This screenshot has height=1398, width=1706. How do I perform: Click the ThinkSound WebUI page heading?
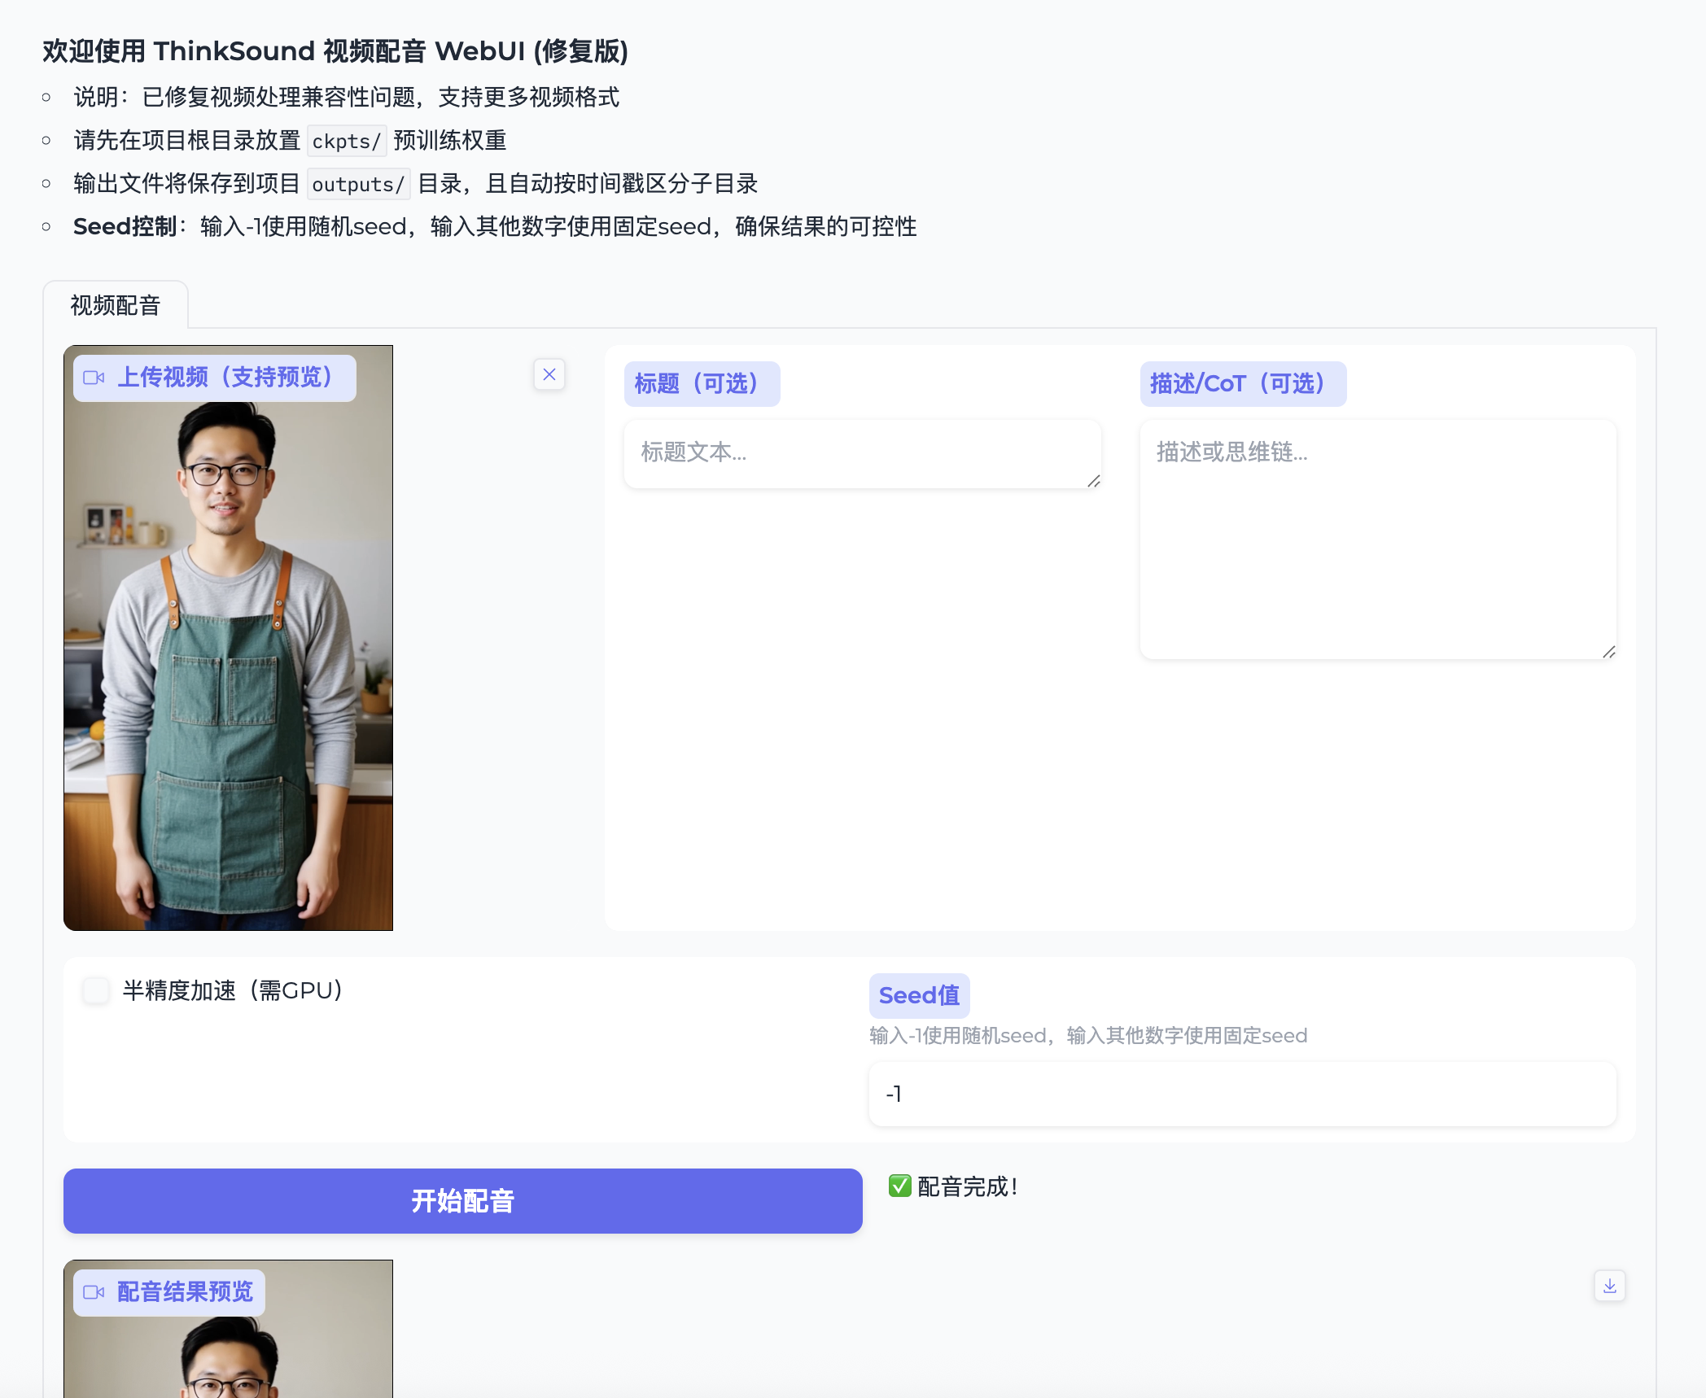[335, 51]
